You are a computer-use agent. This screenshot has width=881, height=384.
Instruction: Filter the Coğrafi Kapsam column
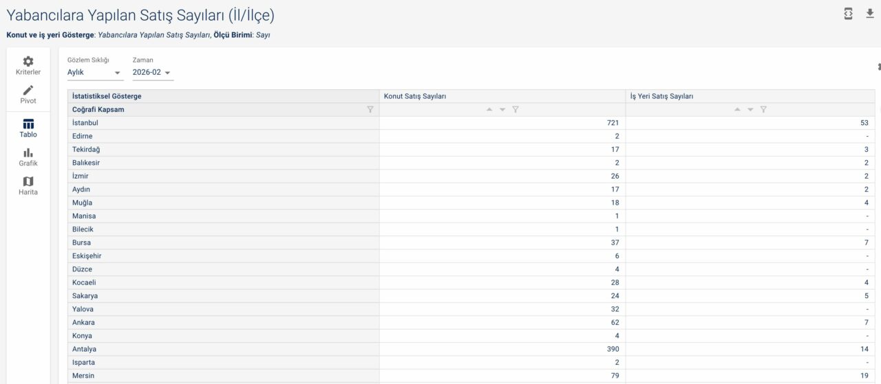tap(370, 109)
